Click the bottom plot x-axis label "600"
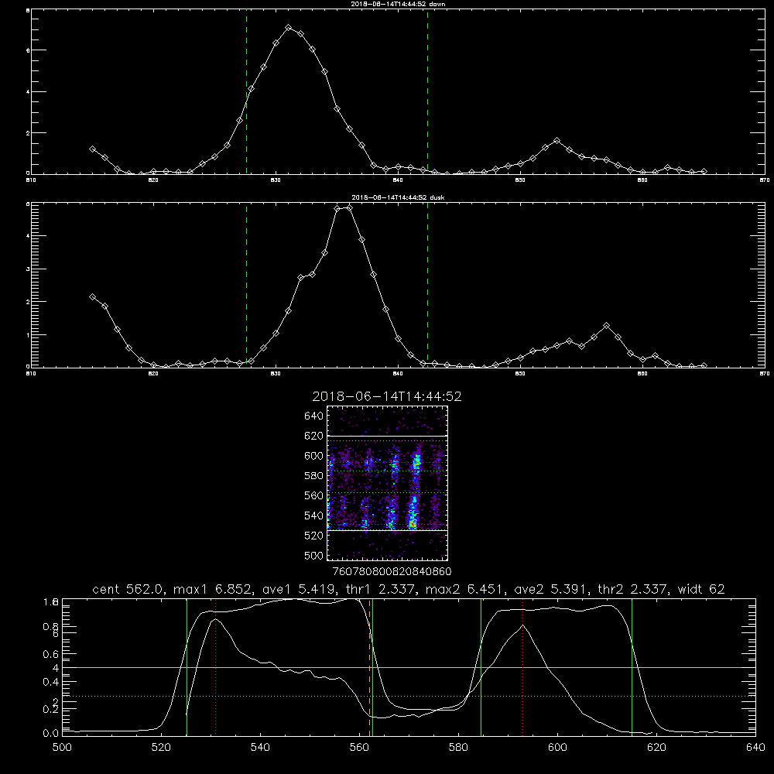This screenshot has width=774, height=774. 557,748
